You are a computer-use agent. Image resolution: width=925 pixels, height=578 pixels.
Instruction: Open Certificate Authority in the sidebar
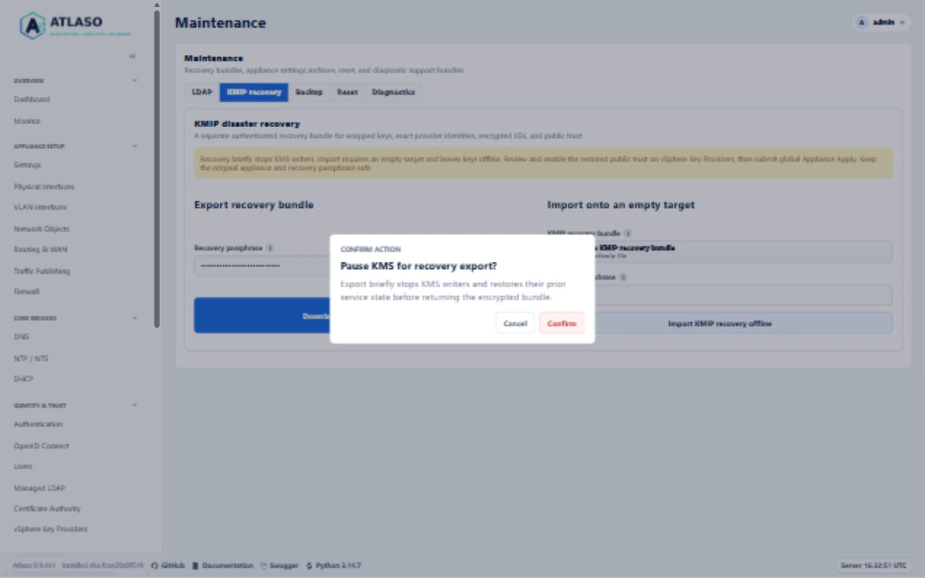tap(47, 509)
